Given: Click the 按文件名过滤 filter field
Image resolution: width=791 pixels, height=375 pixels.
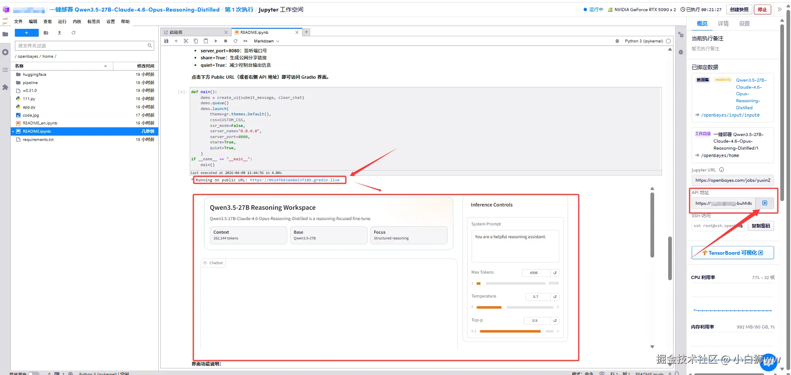Looking at the screenshot, I should point(84,46).
